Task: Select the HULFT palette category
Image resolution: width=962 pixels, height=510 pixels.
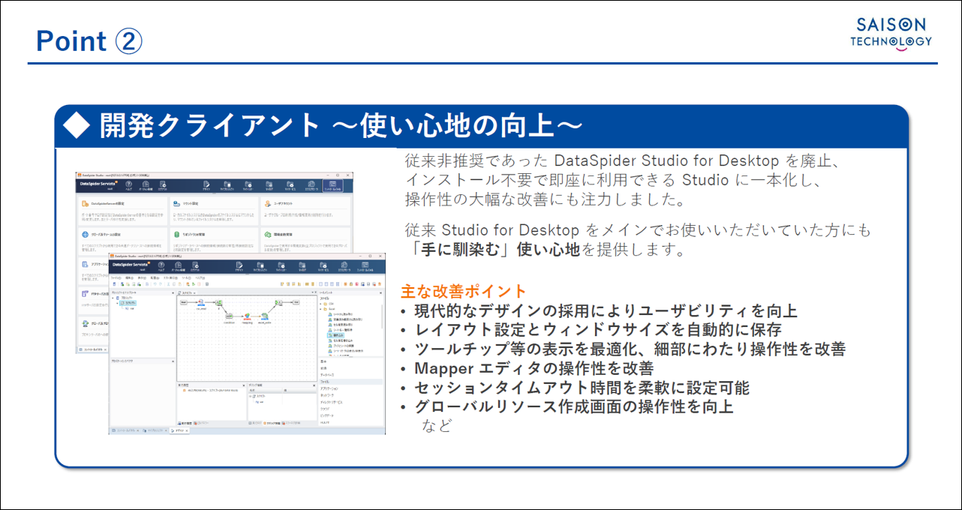Action: click(x=324, y=423)
